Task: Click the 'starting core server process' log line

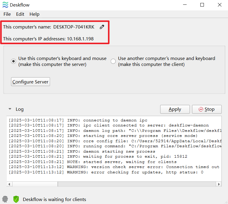Action: tap(103, 136)
